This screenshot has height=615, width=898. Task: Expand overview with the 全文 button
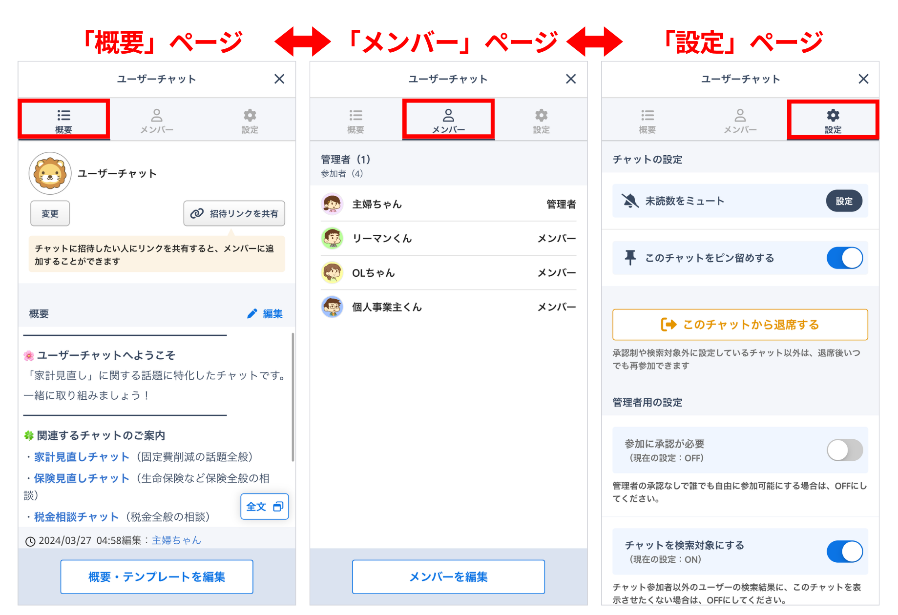tap(264, 507)
